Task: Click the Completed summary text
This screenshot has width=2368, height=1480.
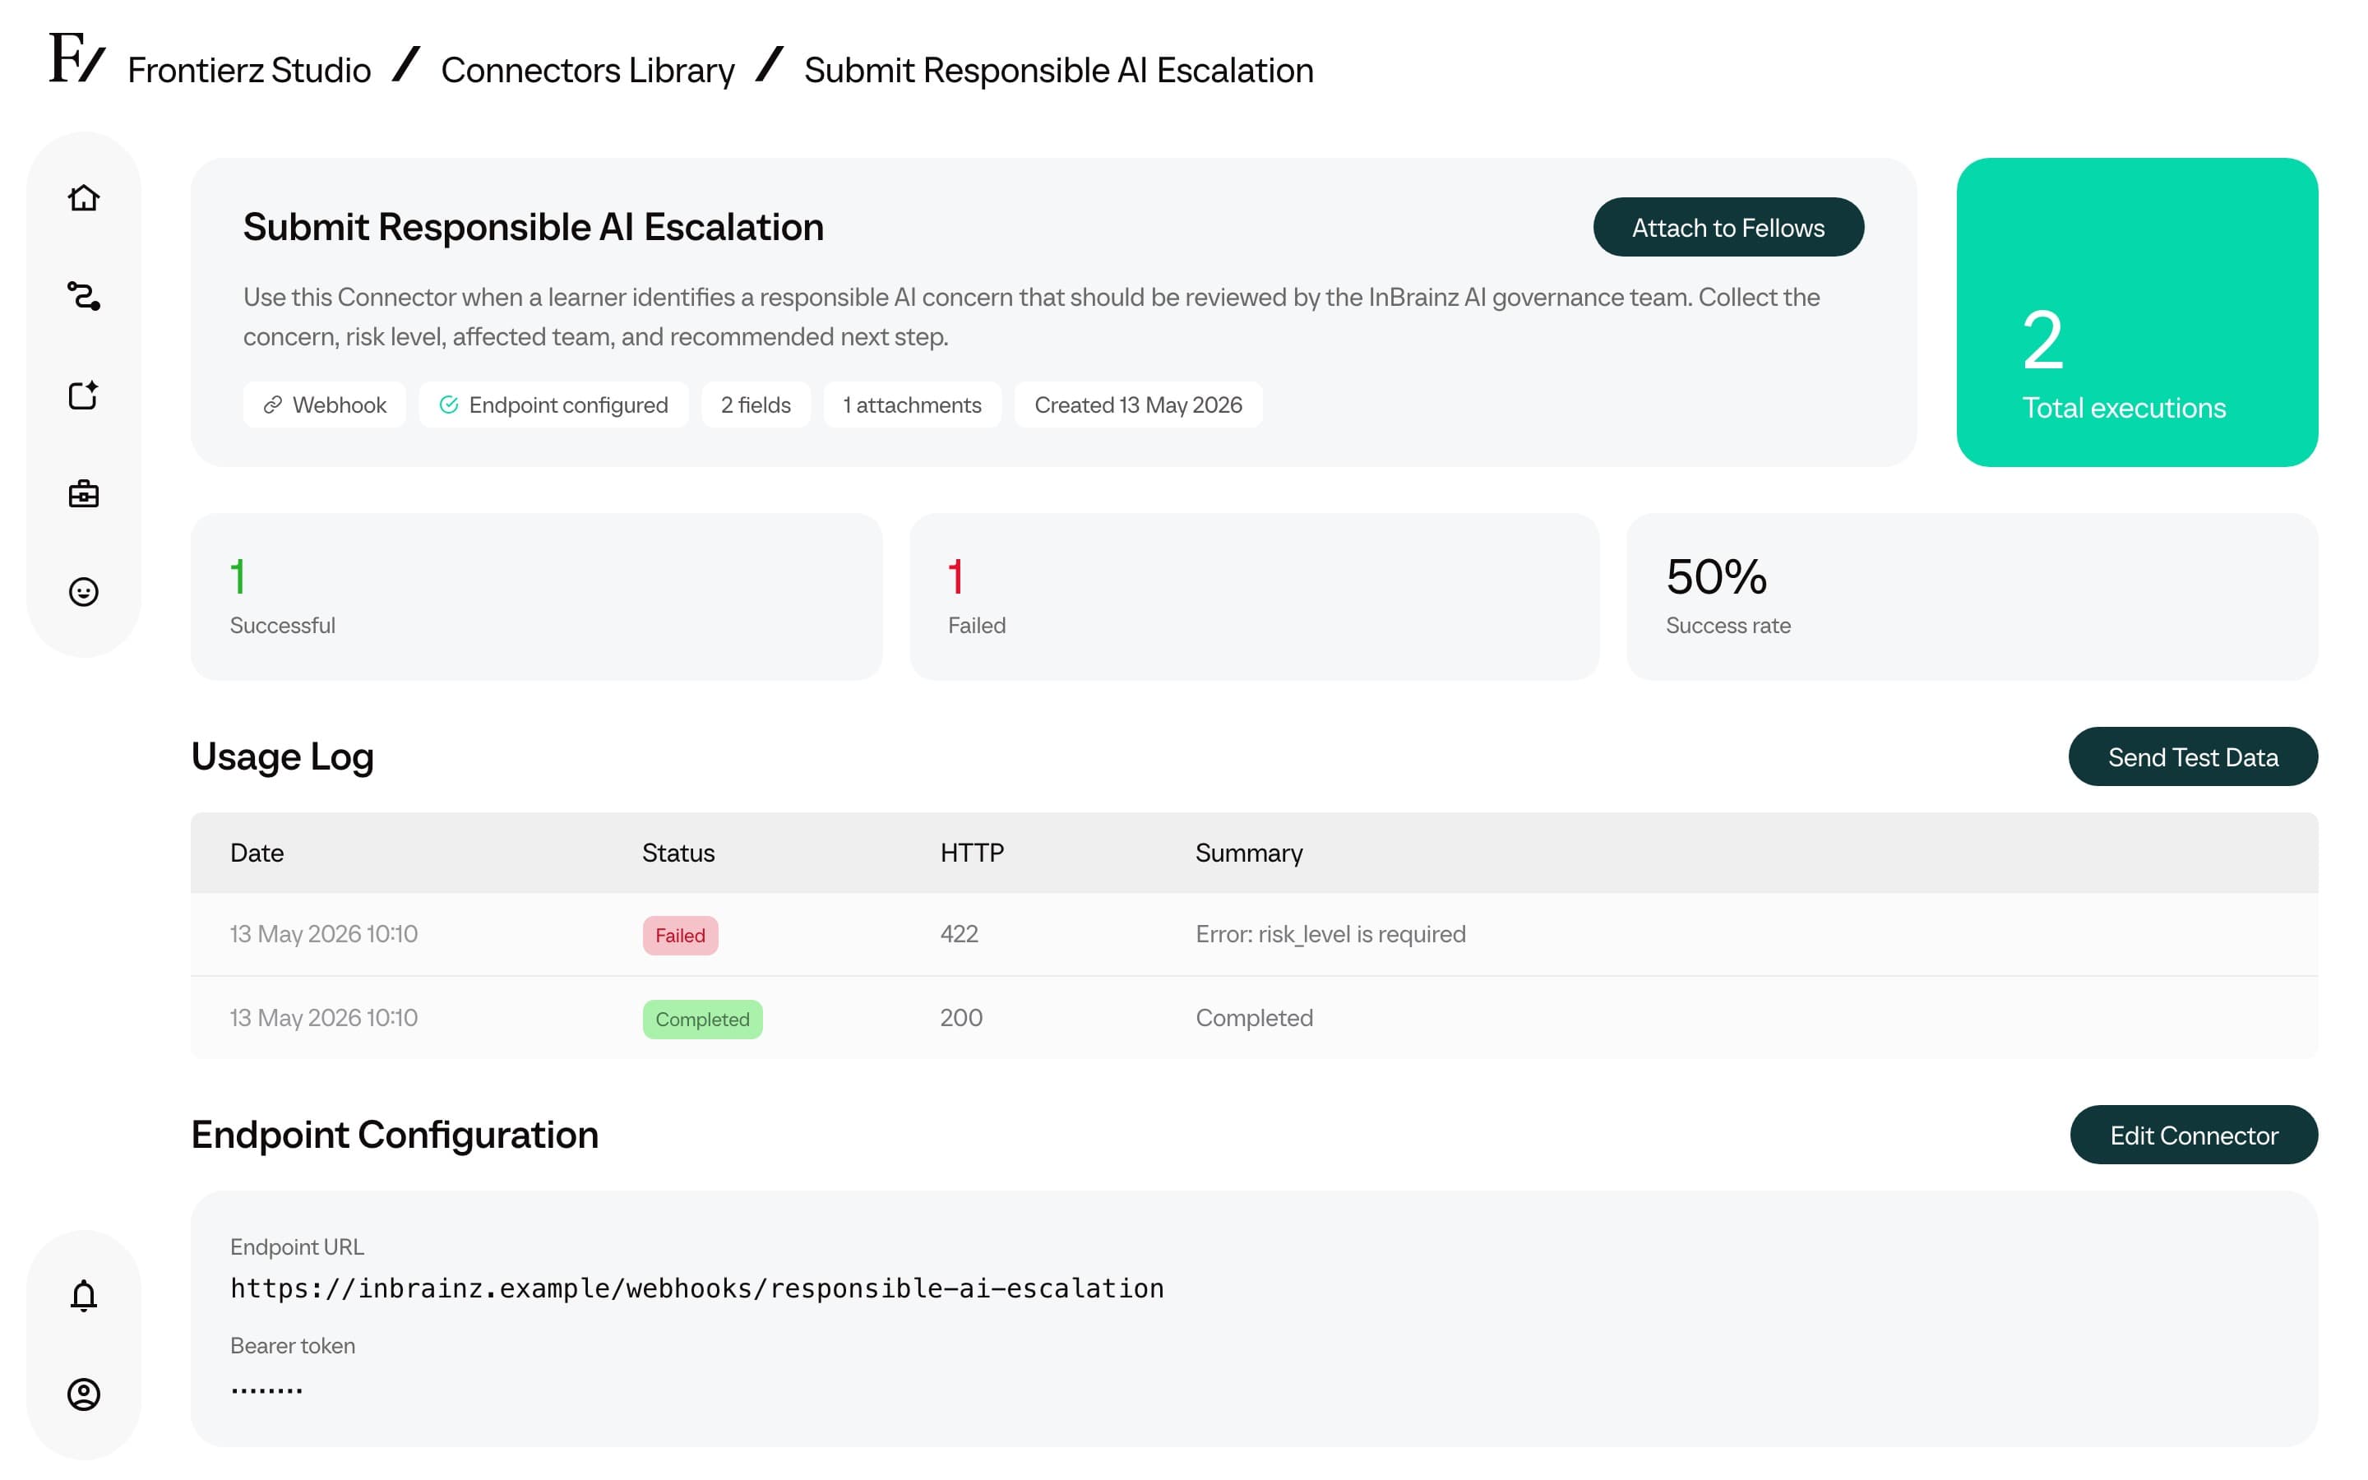Action: [x=1255, y=1018]
